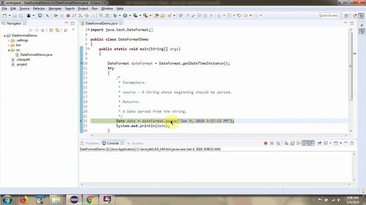Terminate debugging with the main toolbar red square

pos(68,15)
